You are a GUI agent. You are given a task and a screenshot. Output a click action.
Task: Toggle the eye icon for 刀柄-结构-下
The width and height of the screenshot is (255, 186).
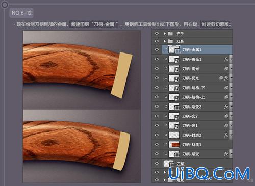click(x=157, y=88)
